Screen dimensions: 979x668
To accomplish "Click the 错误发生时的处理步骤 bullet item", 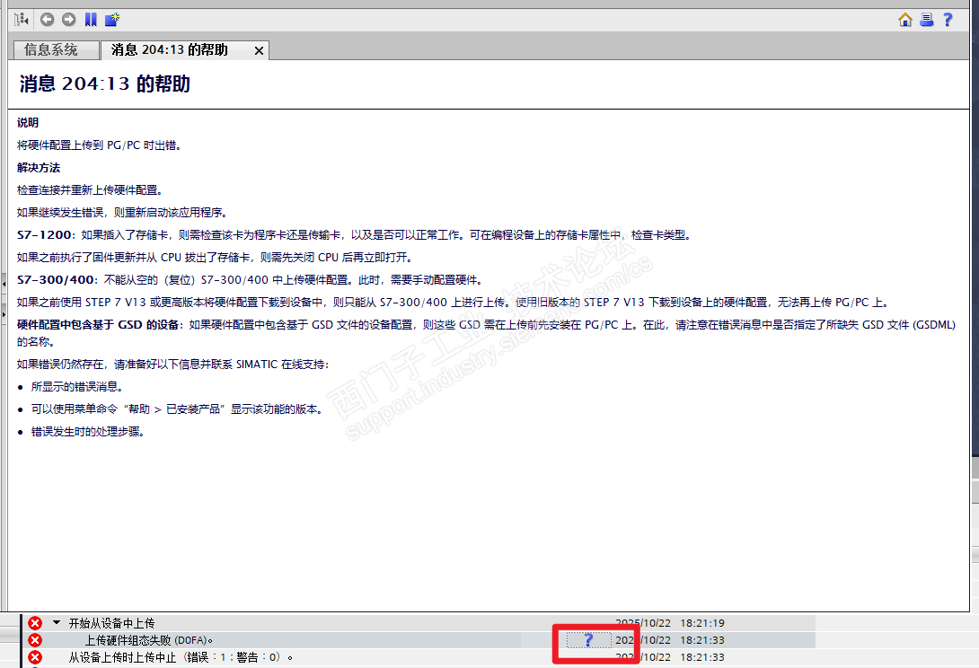I will [87, 431].
